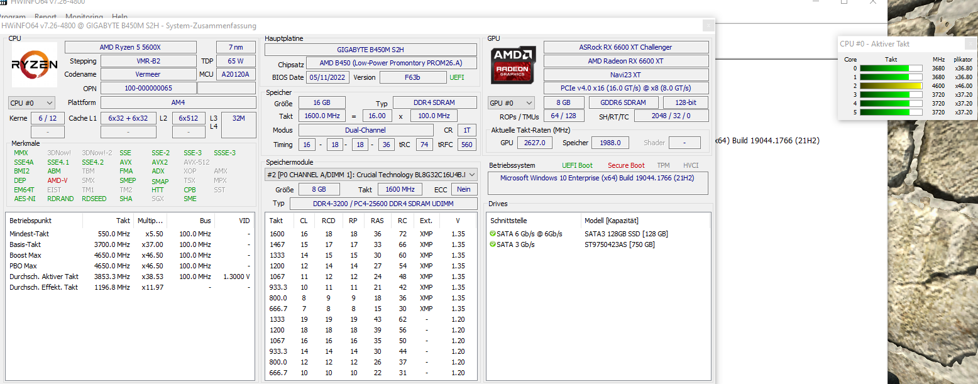
Task: Click the OPN 100-000000065 field
Action: coord(148,89)
